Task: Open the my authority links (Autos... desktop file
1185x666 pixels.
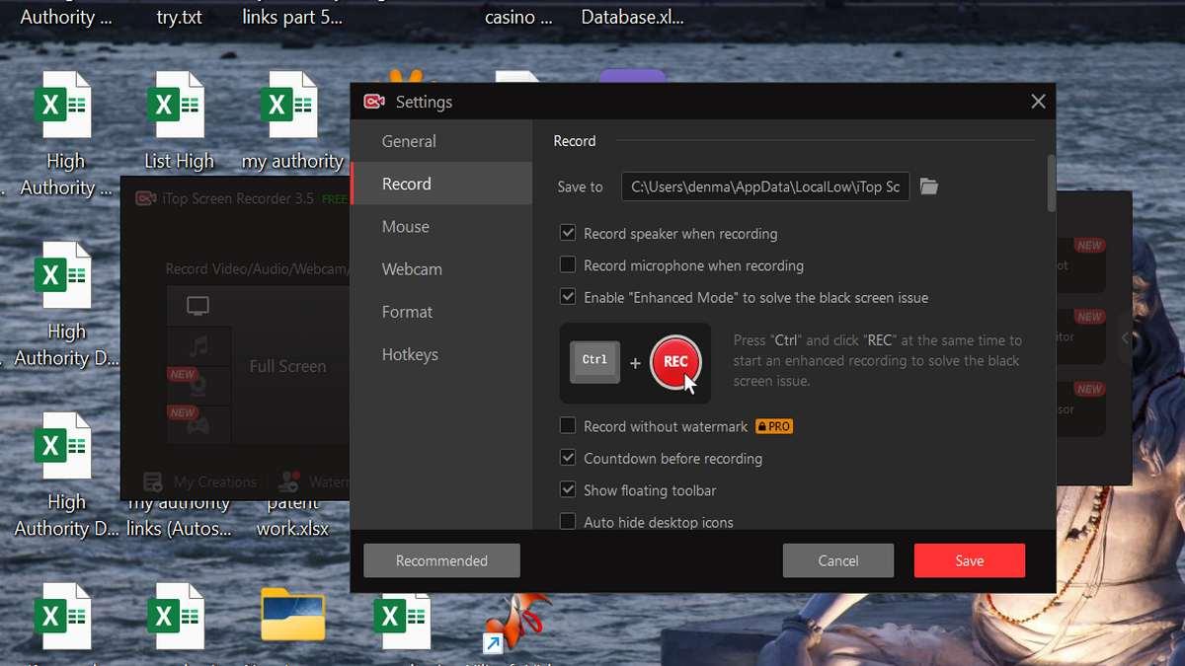Action: tap(180, 516)
